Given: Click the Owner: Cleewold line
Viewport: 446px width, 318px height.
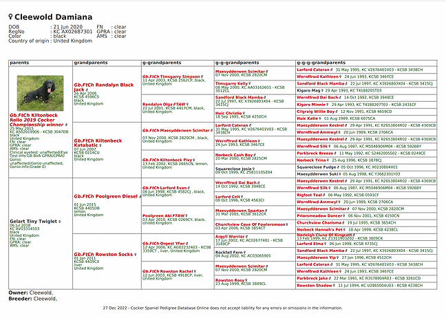Looking at the screenshot, I should click(31, 293).
